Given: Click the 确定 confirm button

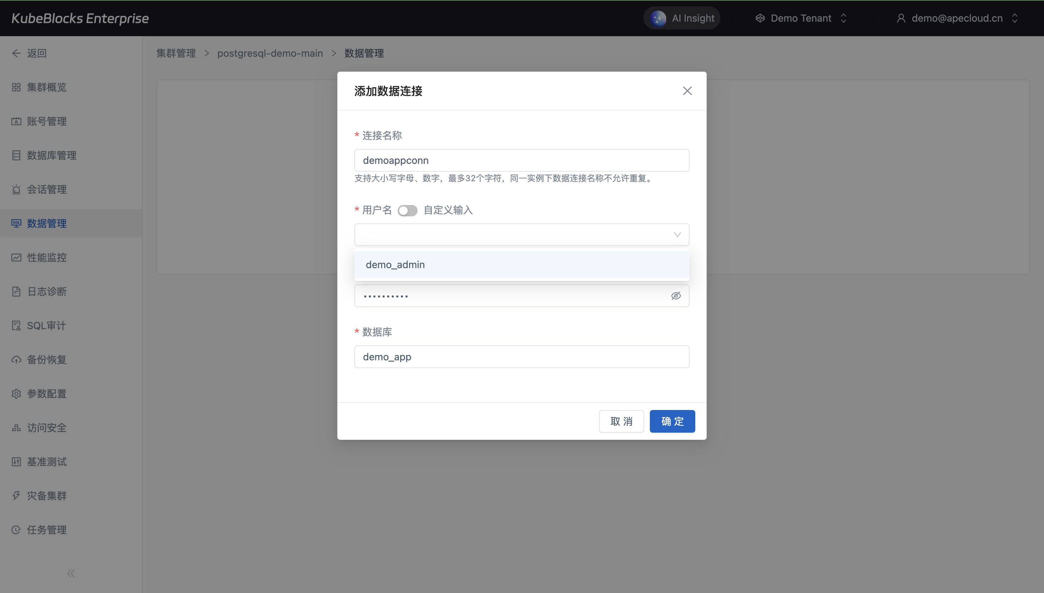Looking at the screenshot, I should [672, 421].
